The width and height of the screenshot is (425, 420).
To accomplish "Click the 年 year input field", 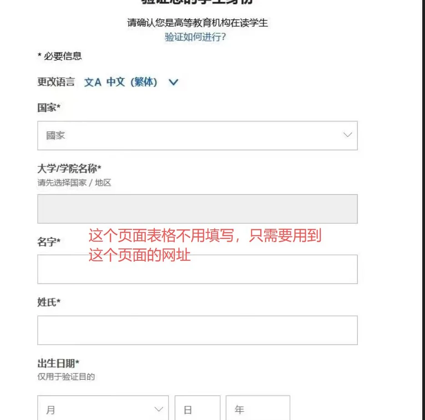I will 258,410.
